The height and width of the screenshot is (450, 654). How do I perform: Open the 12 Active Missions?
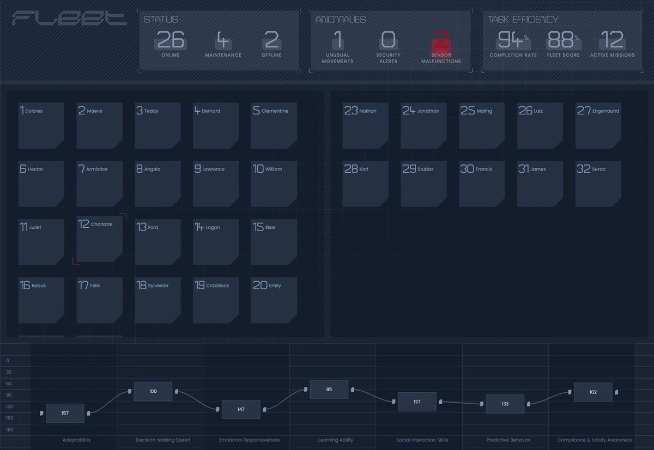point(612,44)
